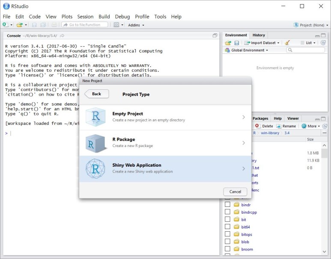Click the win-library breadcrumb link
This screenshot has width=331, height=259.
[x=270, y=133]
